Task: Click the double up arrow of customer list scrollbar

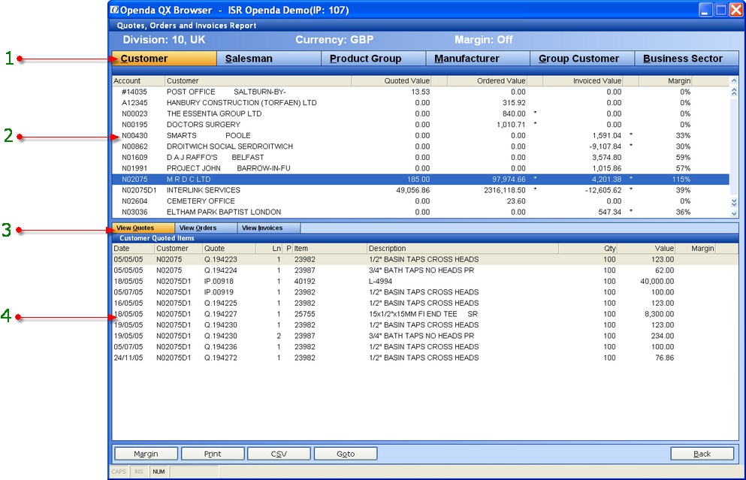Action: [x=734, y=92]
